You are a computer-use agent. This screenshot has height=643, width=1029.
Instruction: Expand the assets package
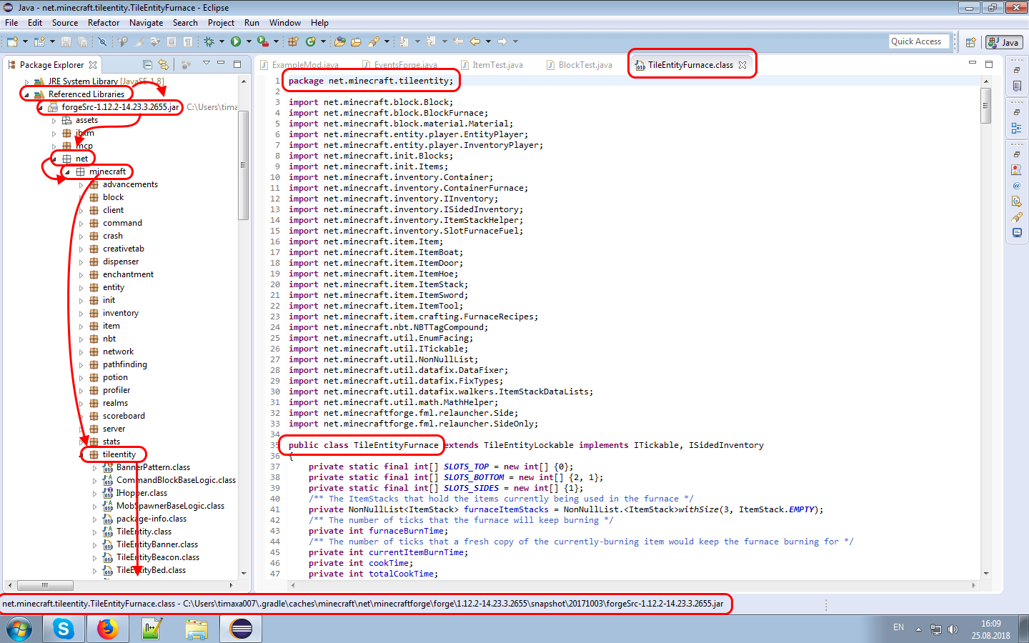coord(54,120)
